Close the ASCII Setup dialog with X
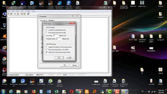The width and height of the screenshot is (167, 94). tap(72, 23)
